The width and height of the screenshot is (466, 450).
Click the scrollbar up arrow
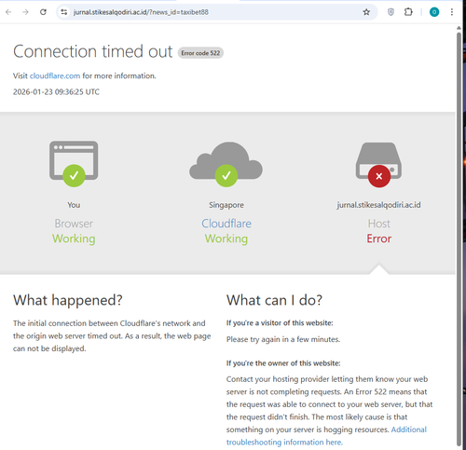pyautogui.click(x=459, y=28)
